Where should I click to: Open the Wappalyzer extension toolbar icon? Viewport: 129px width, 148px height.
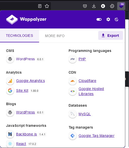[x=121, y=6]
